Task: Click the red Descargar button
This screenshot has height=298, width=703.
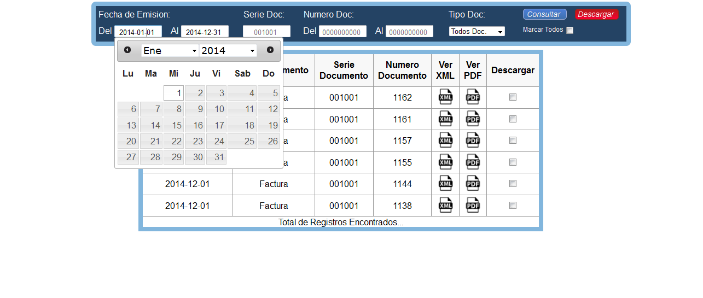Action: 596,14
